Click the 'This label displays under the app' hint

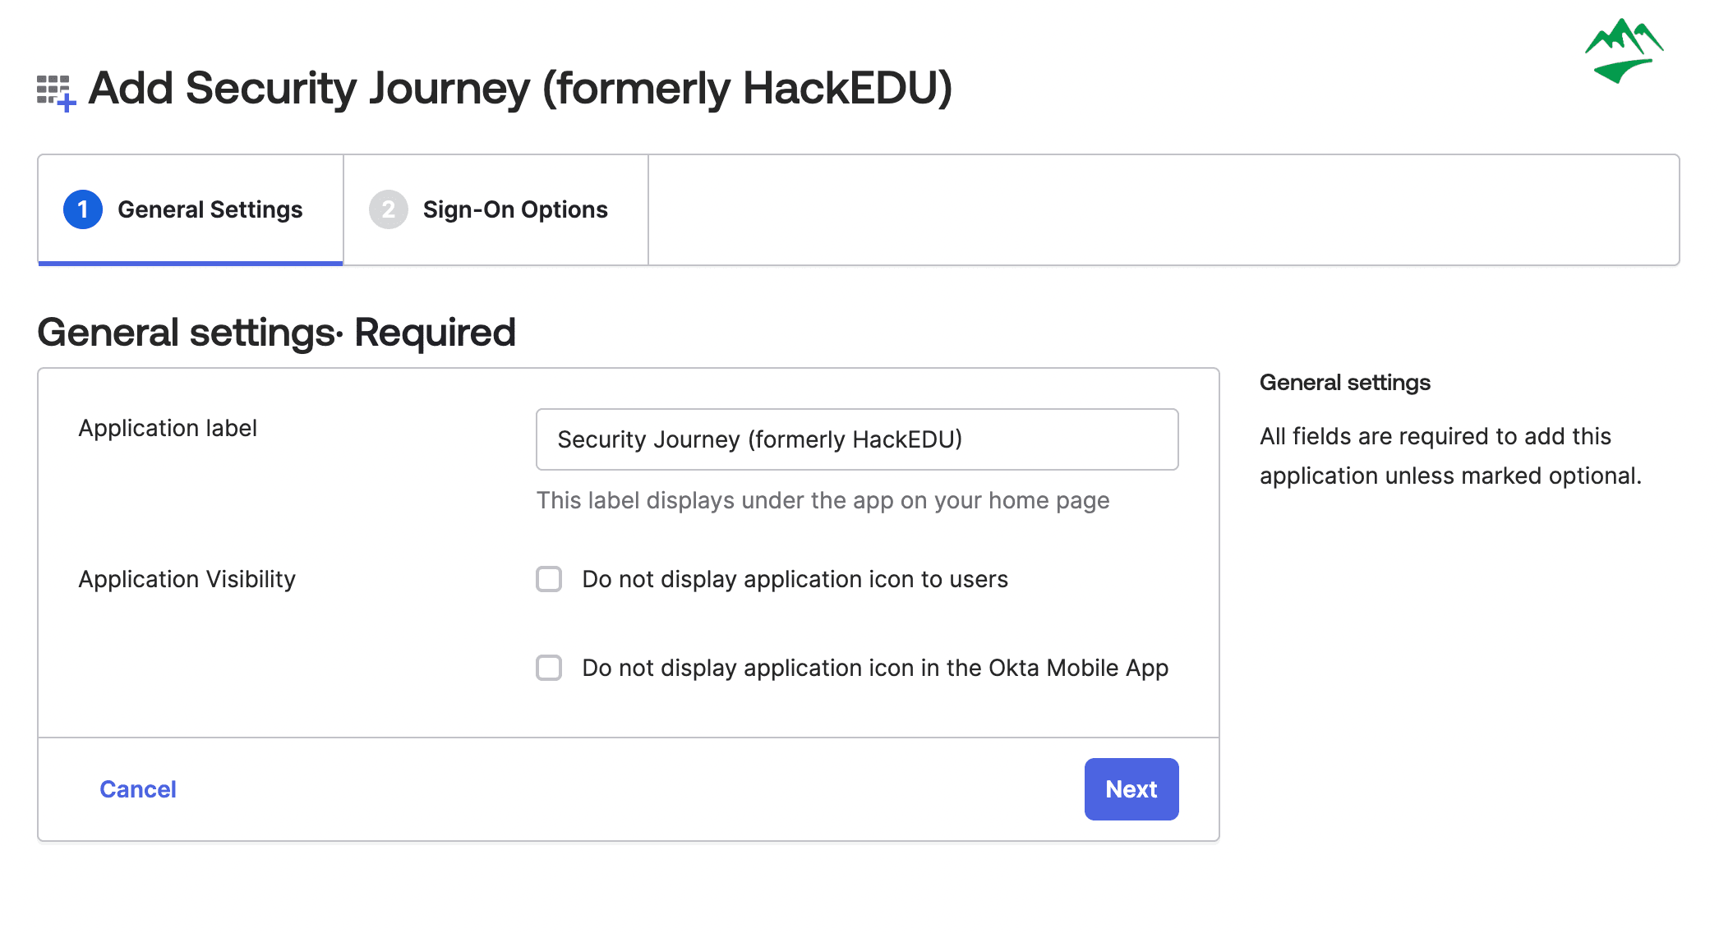click(823, 500)
